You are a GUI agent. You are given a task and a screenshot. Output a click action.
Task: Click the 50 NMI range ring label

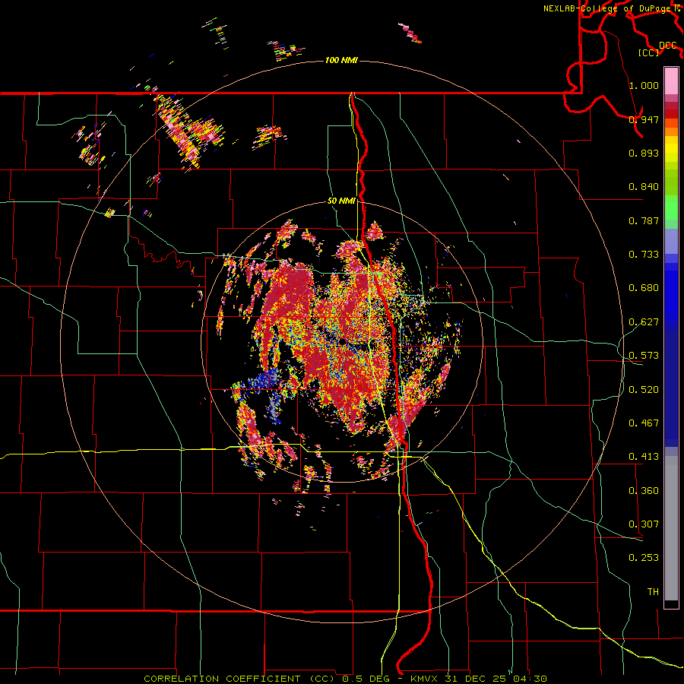pyautogui.click(x=341, y=201)
